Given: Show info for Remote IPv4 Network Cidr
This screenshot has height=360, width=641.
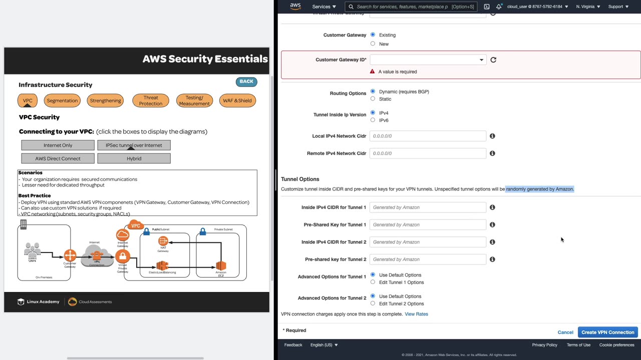Looking at the screenshot, I should pos(492,153).
